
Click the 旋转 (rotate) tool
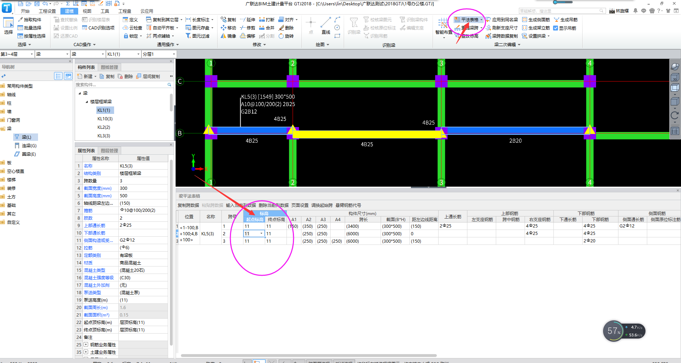point(286,36)
